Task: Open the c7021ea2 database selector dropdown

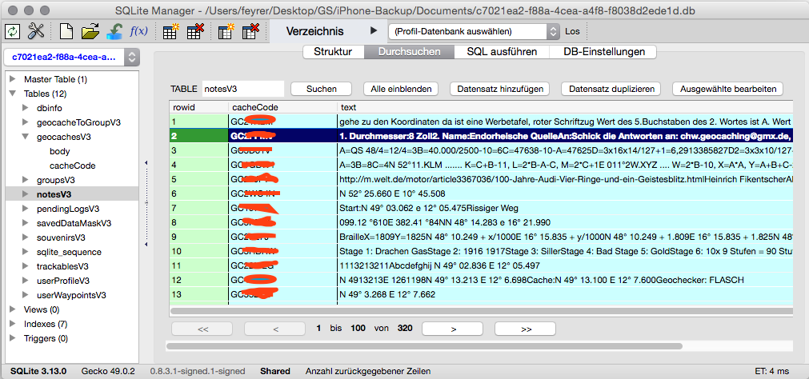Action: (x=71, y=58)
